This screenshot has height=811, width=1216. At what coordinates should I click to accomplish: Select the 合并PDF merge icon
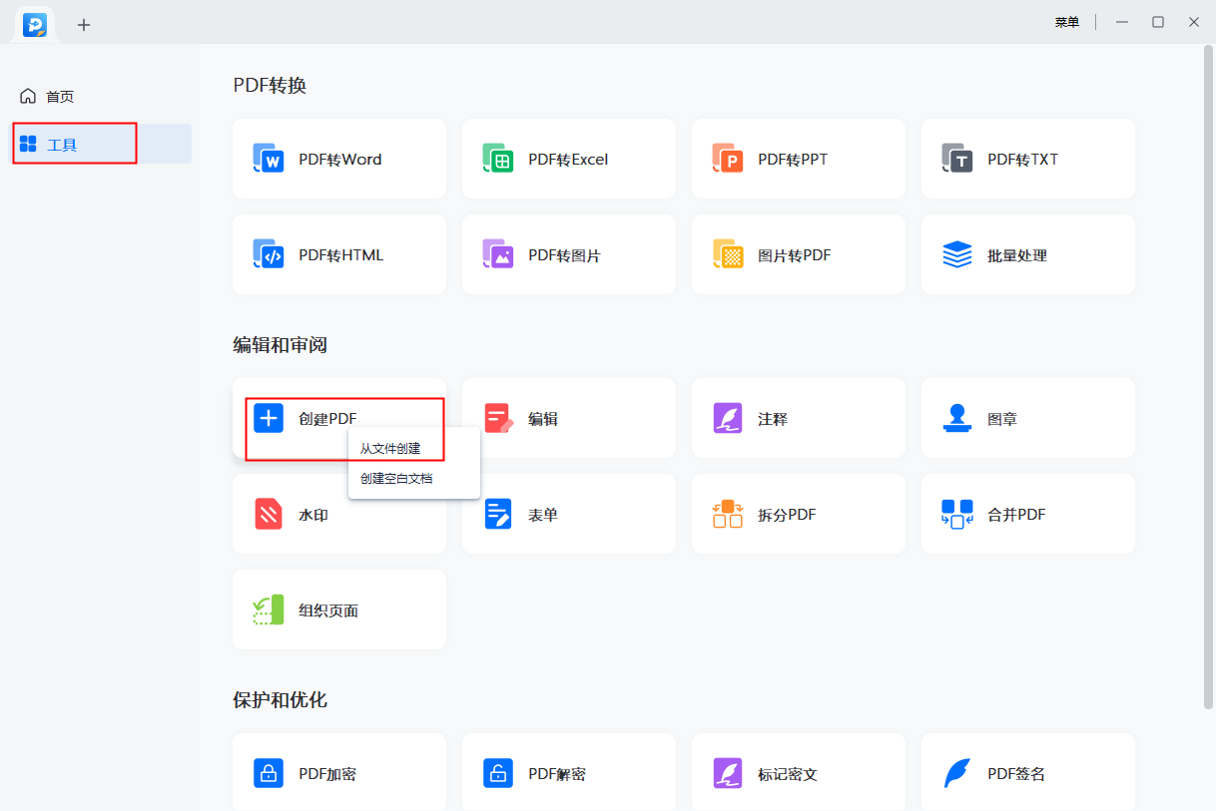pos(957,514)
